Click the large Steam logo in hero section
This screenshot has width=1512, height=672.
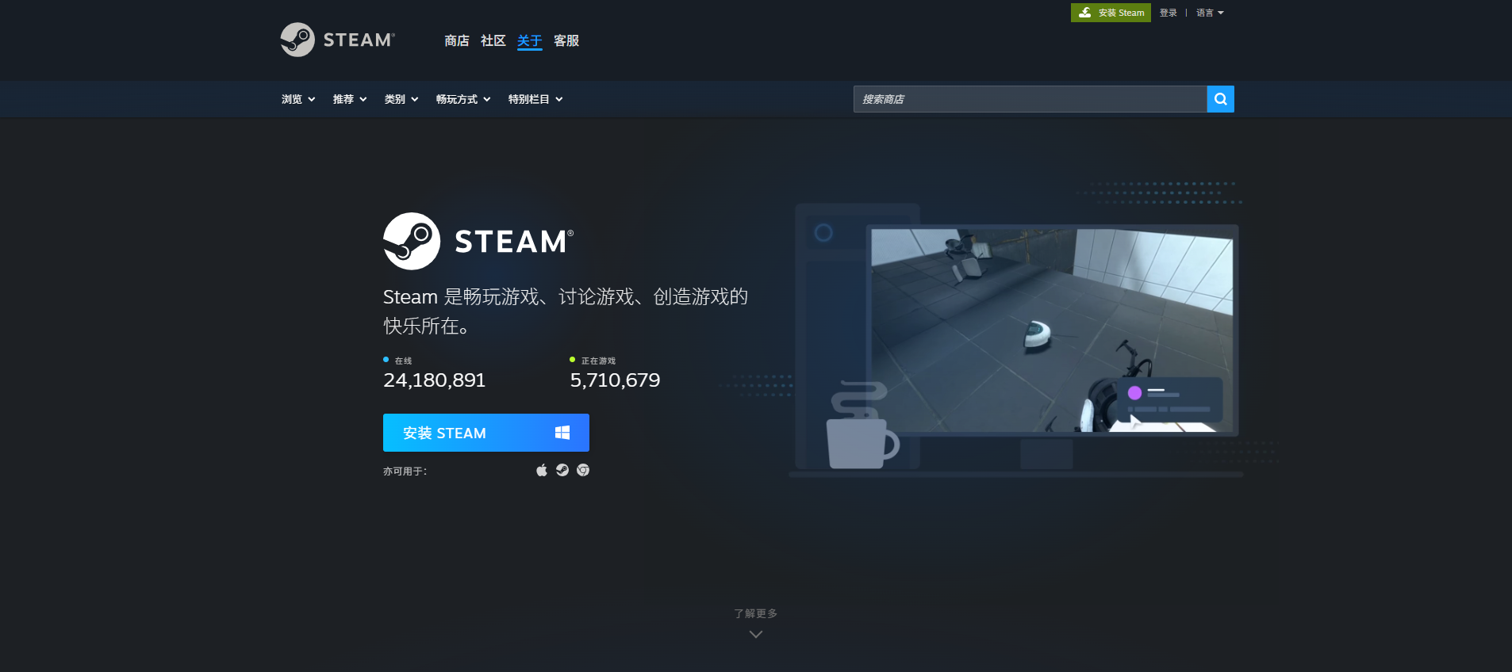[478, 241]
